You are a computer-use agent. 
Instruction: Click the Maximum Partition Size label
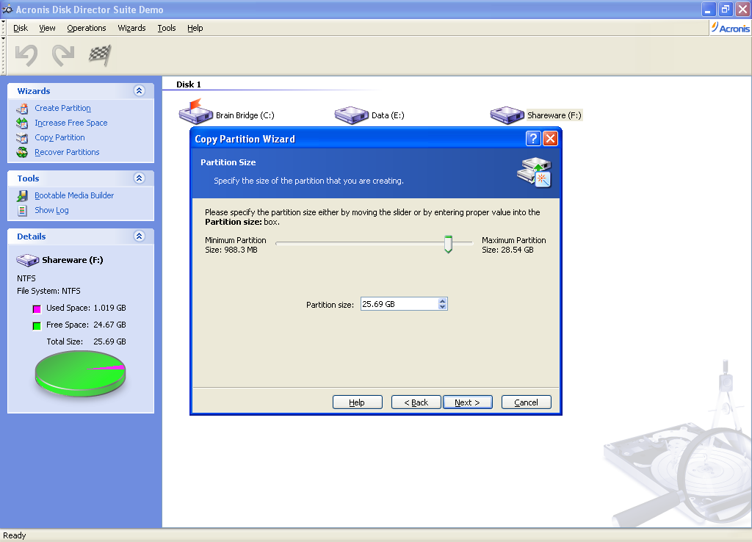click(x=513, y=245)
